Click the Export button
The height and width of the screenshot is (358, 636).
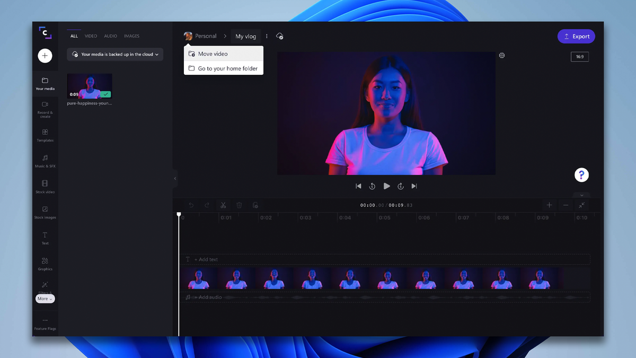click(x=576, y=36)
